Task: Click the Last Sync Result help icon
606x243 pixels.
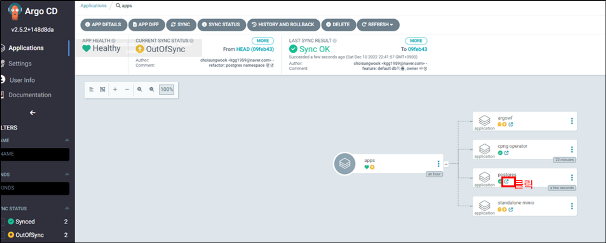Action: pyautogui.click(x=335, y=41)
